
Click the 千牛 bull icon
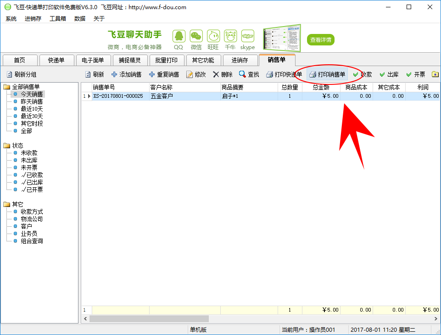230,36
